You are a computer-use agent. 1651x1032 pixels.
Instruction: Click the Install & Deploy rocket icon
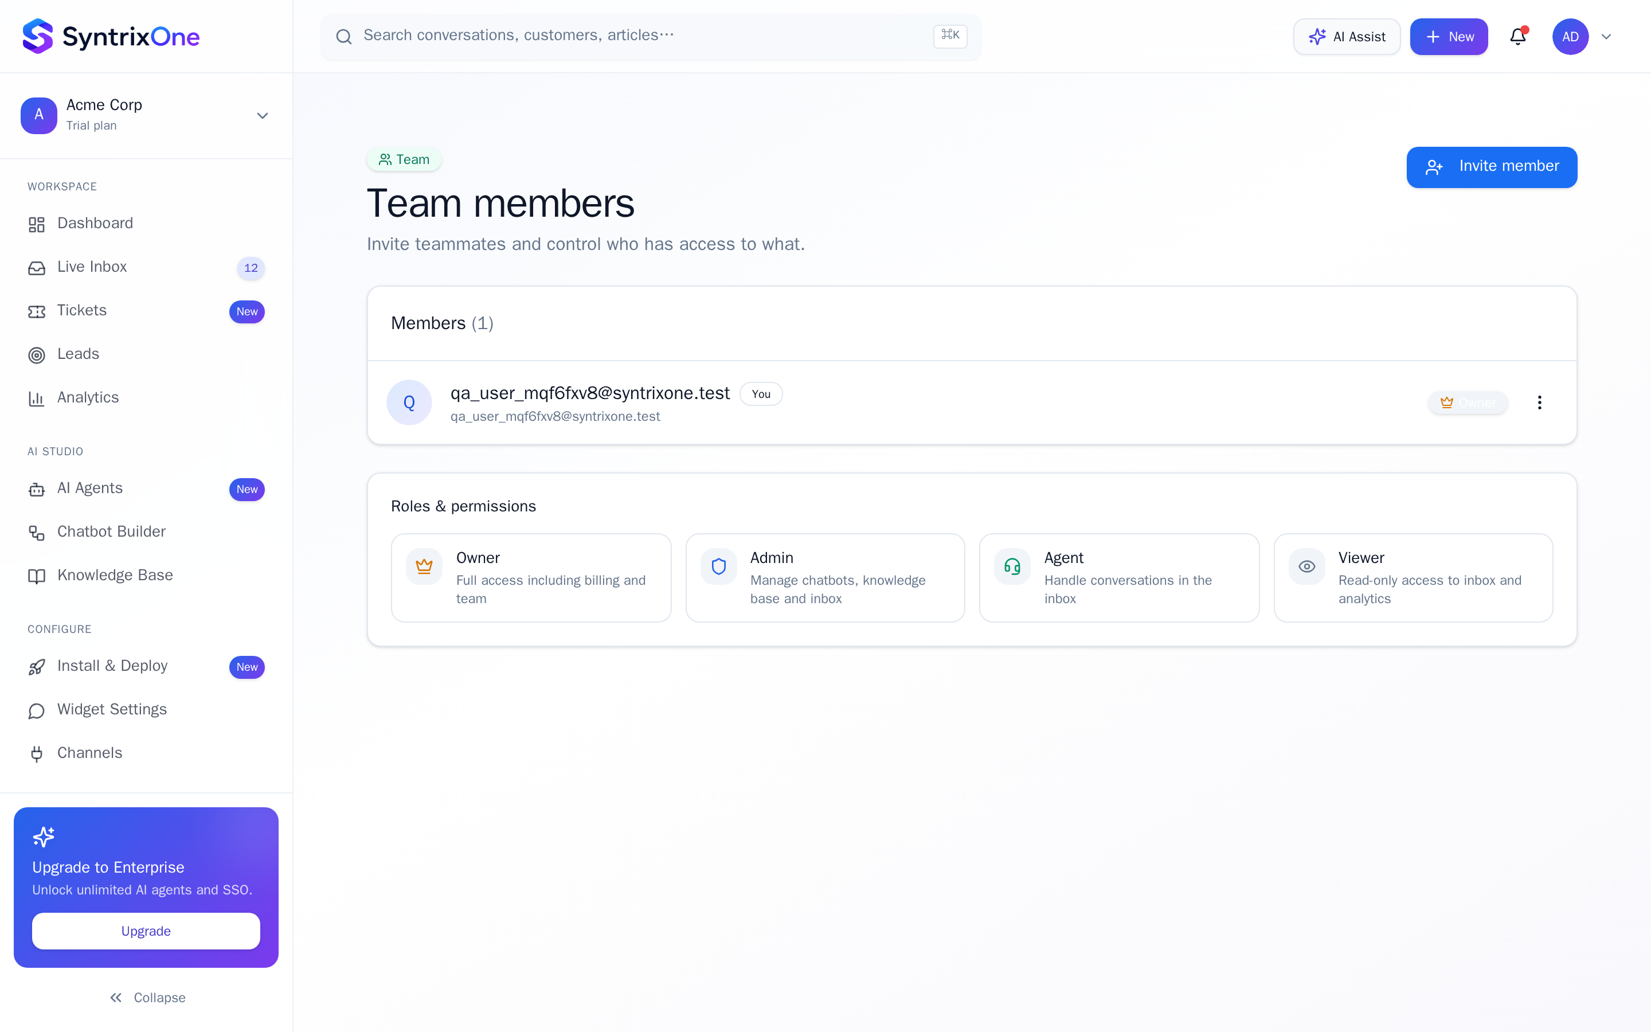coord(37,667)
